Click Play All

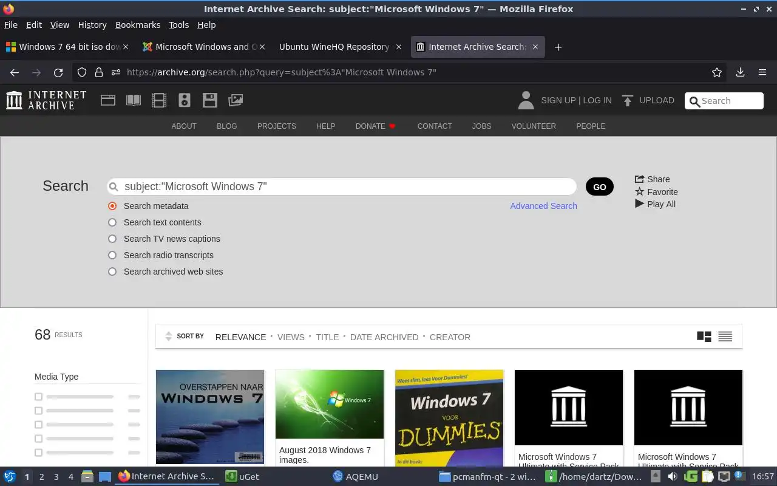click(x=655, y=204)
